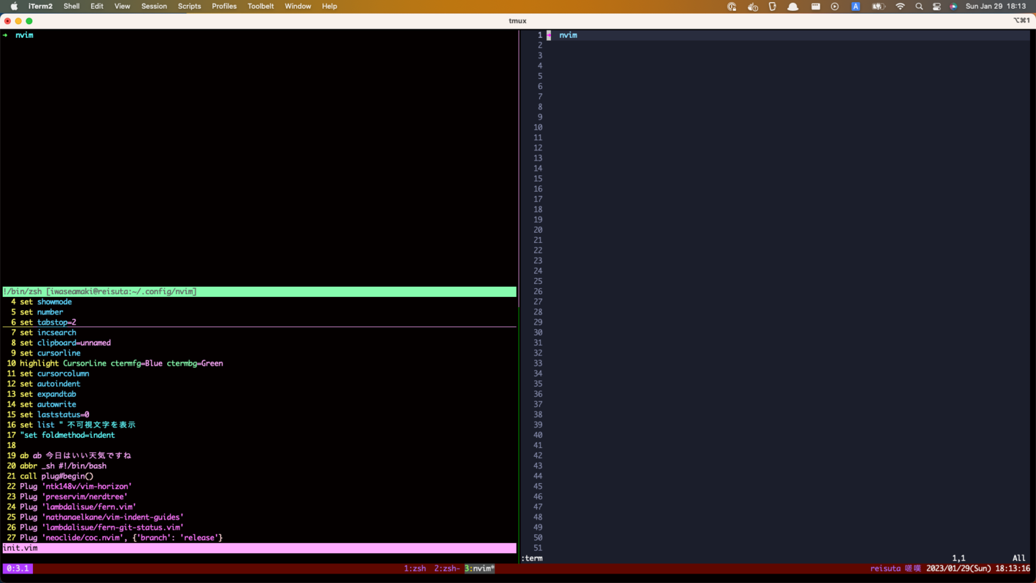Open Control Center from the menu bar

(x=937, y=6)
